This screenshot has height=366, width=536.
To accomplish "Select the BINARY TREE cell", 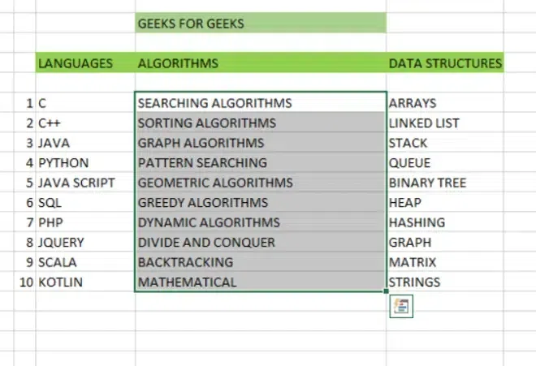I will click(427, 183).
